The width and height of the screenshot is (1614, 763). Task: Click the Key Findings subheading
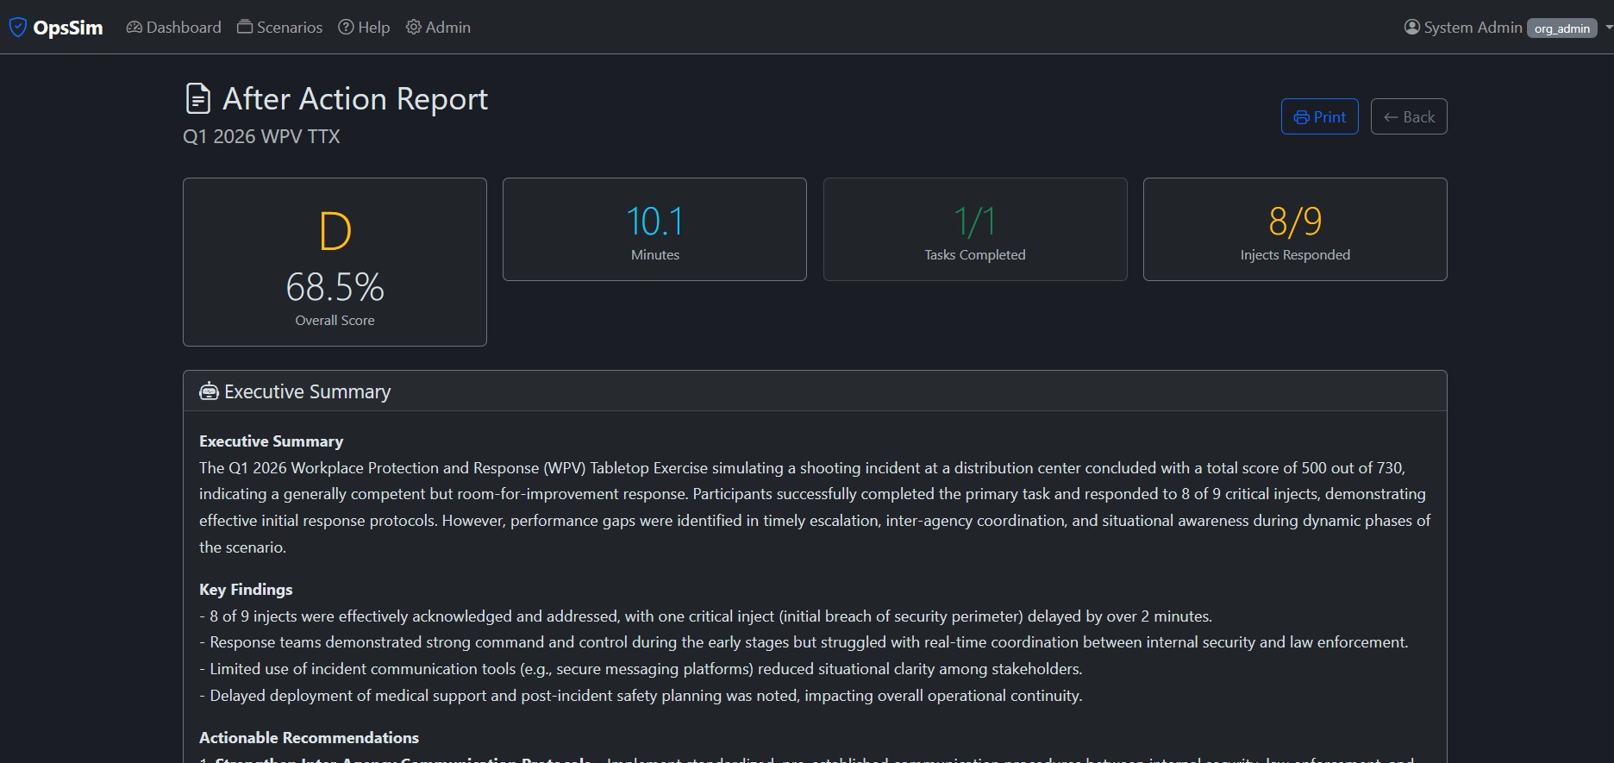pyautogui.click(x=246, y=589)
